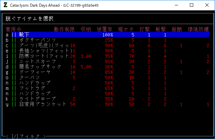Maximize the game window
The image size is (215, 139).
[192, 5]
